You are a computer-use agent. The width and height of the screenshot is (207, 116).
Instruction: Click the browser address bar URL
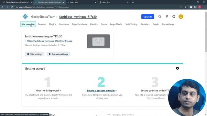click(44, 7)
